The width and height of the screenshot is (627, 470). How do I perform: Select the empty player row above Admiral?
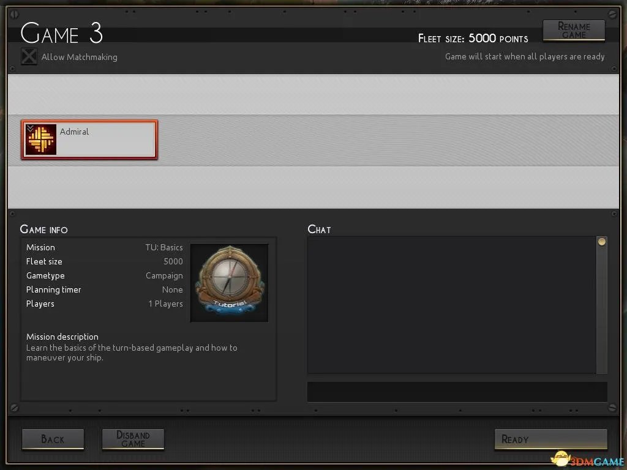tap(313, 94)
